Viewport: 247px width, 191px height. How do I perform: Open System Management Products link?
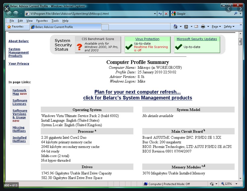tap(19, 52)
